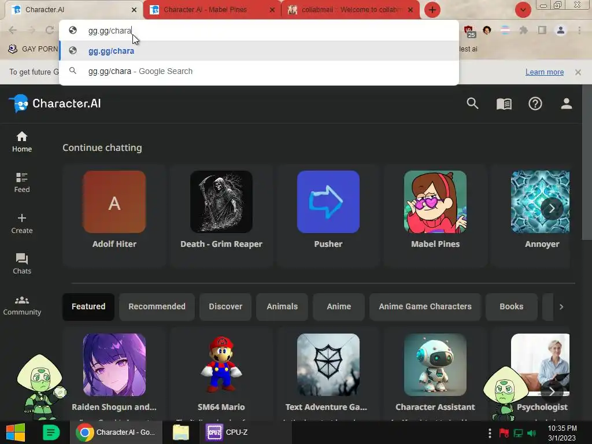
Task: Click the browser back arrow
Action: pyautogui.click(x=13, y=30)
